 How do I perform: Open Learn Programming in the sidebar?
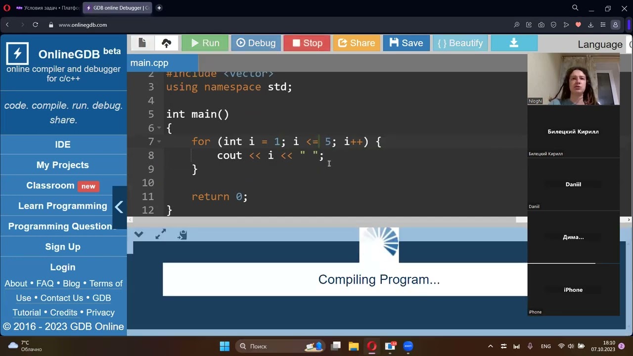[x=63, y=206]
